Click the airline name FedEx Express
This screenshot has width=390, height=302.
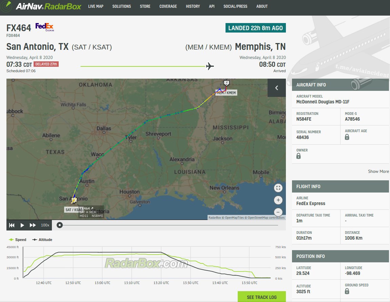tap(311, 203)
